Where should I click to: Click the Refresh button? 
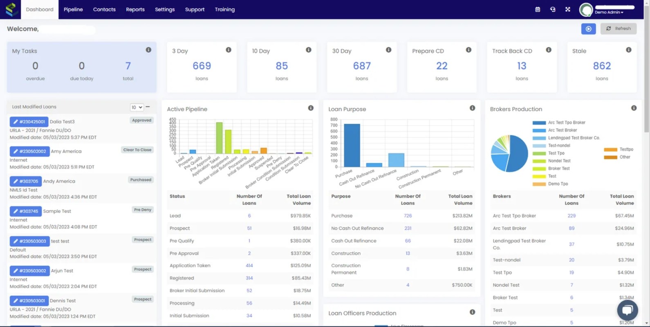point(619,29)
